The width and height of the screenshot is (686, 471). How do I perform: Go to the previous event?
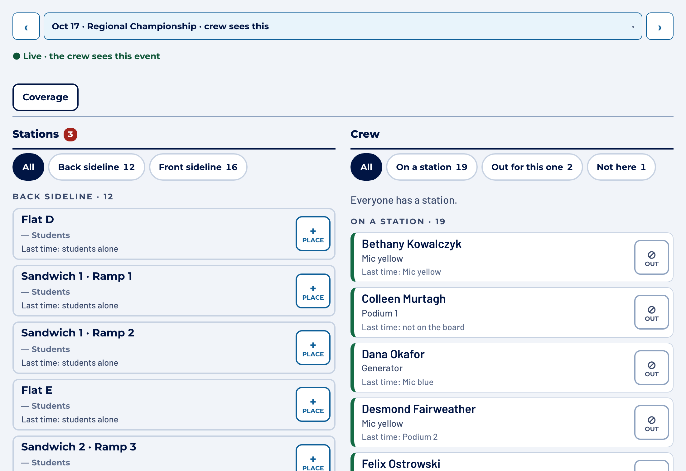(26, 26)
